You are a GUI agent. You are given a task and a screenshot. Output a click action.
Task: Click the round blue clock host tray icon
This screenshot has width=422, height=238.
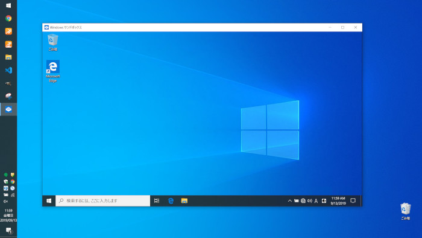13,188
